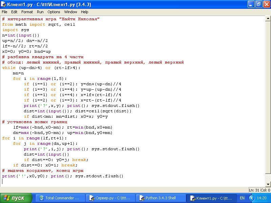Click the 'x=rt-(rt-lf)//4' line
The image size is (271, 203).
point(72,100)
